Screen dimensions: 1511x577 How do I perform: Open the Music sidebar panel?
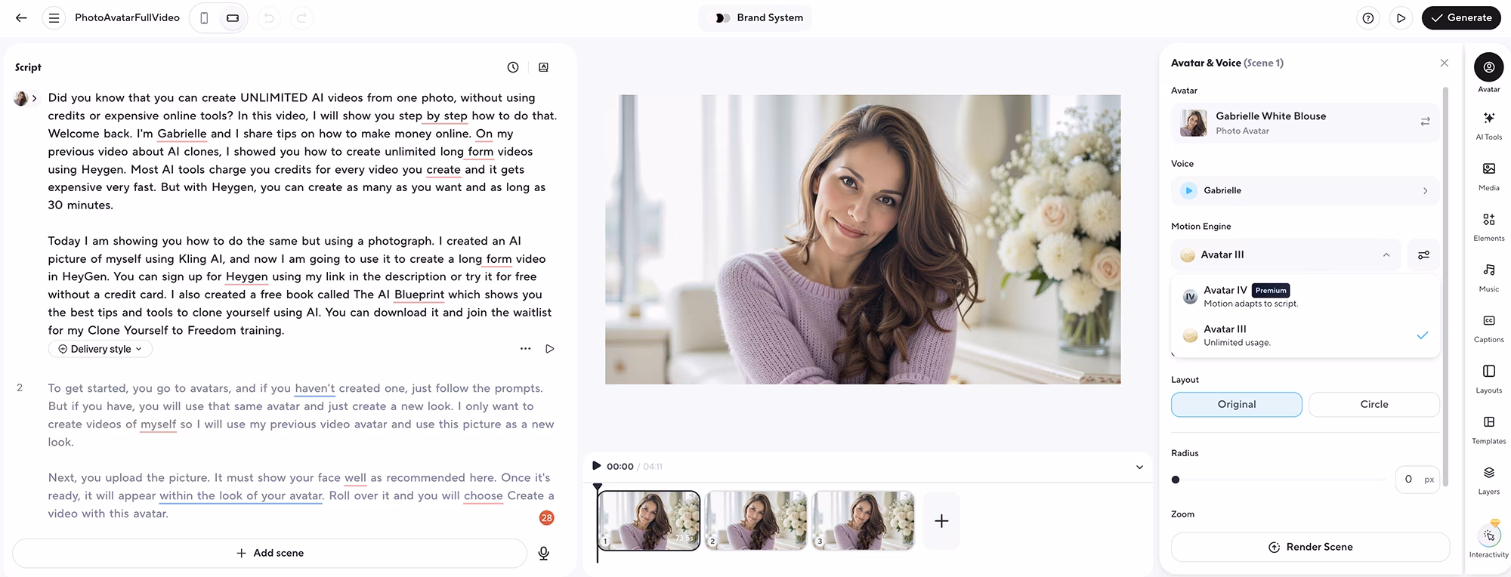[x=1488, y=276]
